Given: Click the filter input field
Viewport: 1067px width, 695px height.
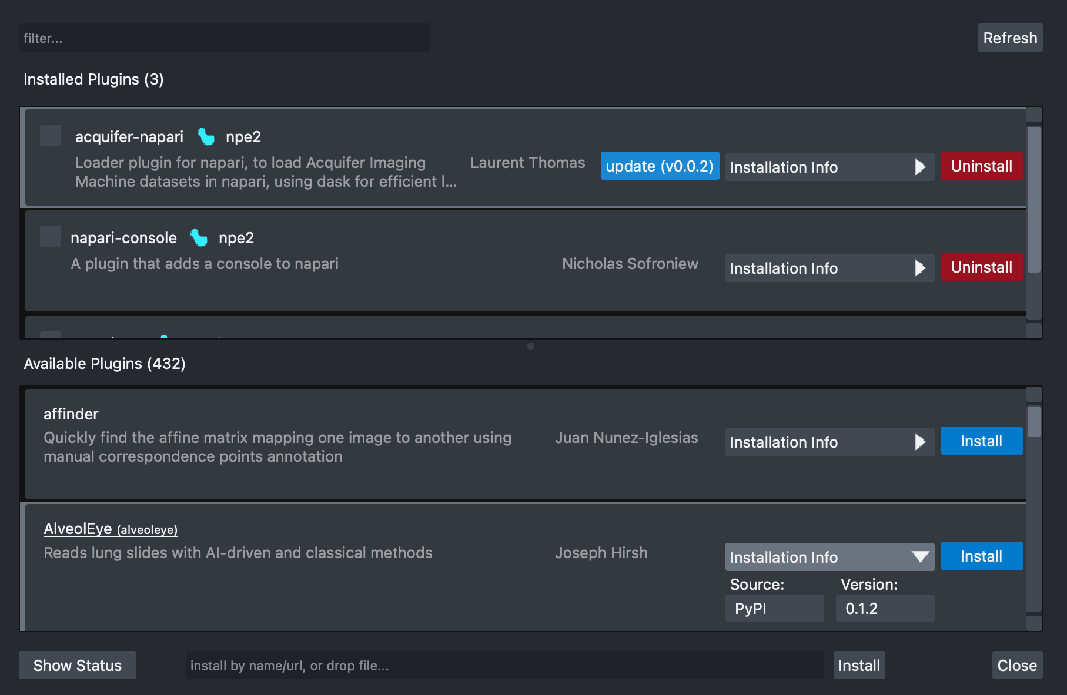Looking at the screenshot, I should click(x=225, y=38).
